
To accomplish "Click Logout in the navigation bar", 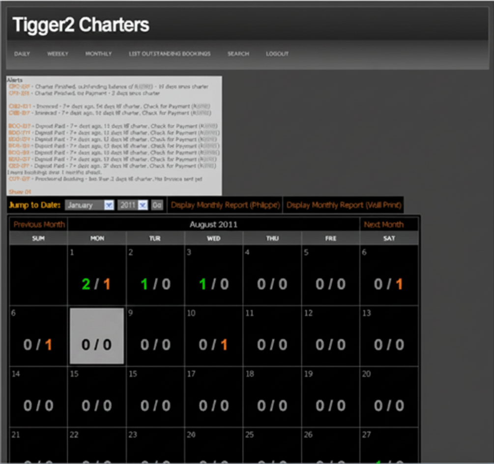I will [x=277, y=54].
